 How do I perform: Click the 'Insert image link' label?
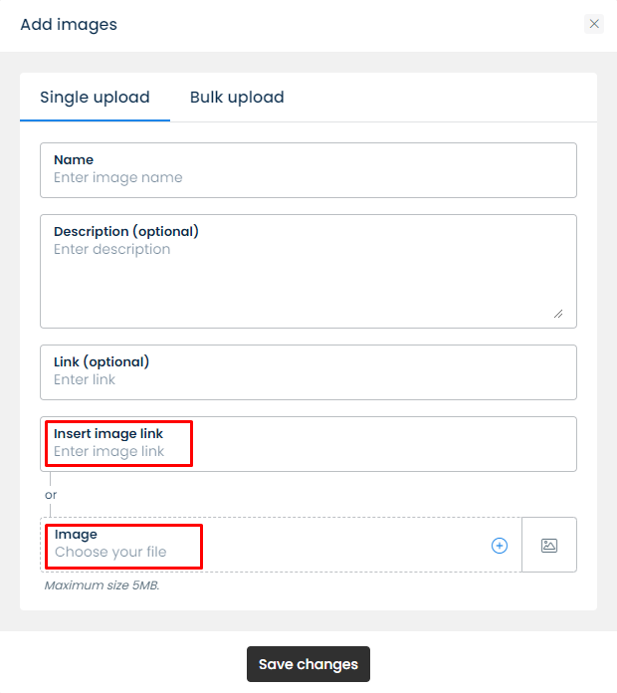tap(108, 433)
